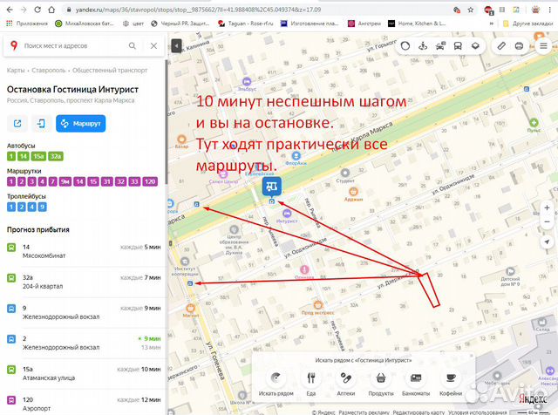Select bus route 15а badge
Viewport: 558px width, 415px height.
[38, 156]
